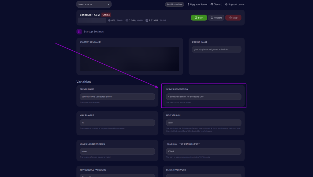313x177 pixels.
Task: Open the Discord link
Action: 216,4
